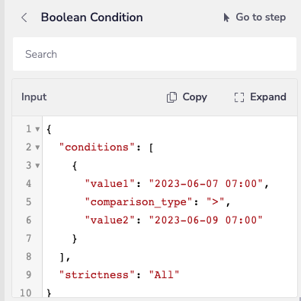This screenshot has height=301, width=301.
Task: Click the value "2023-06-09 07:00"
Action: click(x=206, y=220)
